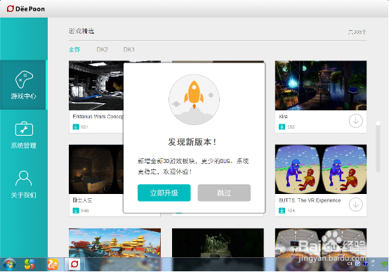
Task: Click the 发现新版本! dialog heading
Action: (192, 142)
